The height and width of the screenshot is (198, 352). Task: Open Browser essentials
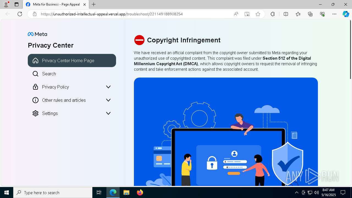pyautogui.click(x=322, y=14)
